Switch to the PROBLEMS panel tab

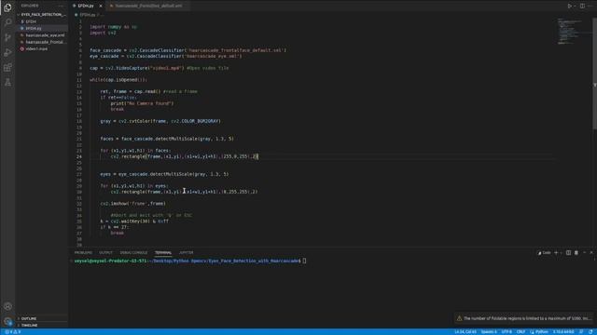pyautogui.click(x=83, y=252)
